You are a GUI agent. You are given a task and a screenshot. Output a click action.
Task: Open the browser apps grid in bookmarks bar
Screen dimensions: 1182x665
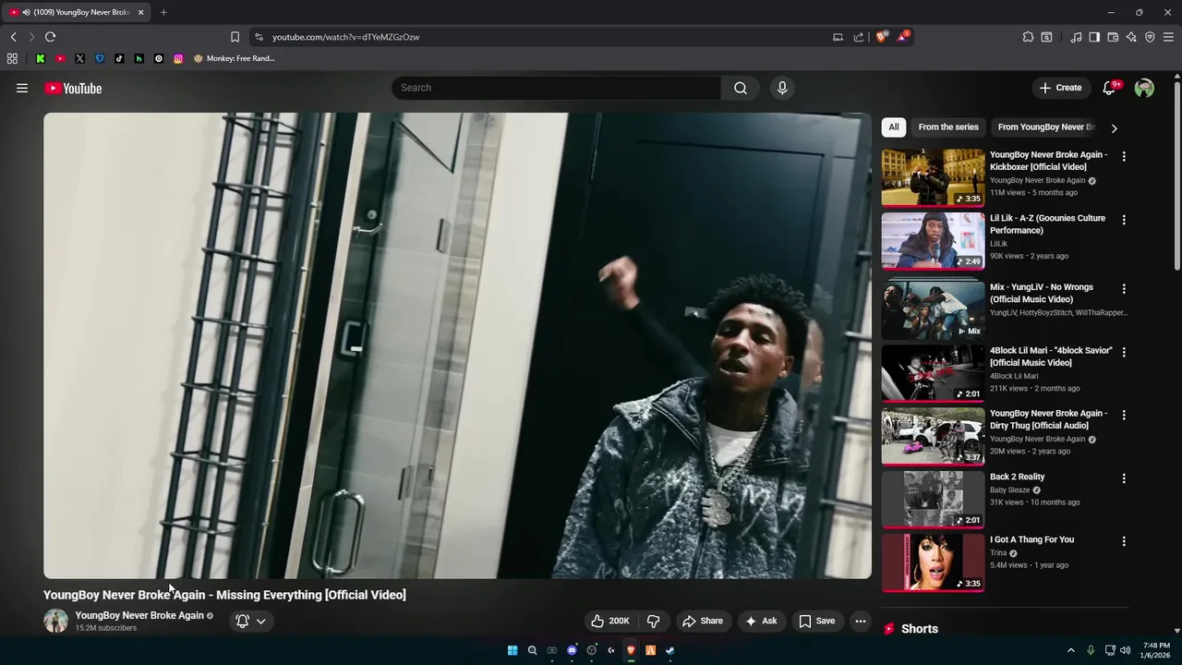tap(12, 58)
